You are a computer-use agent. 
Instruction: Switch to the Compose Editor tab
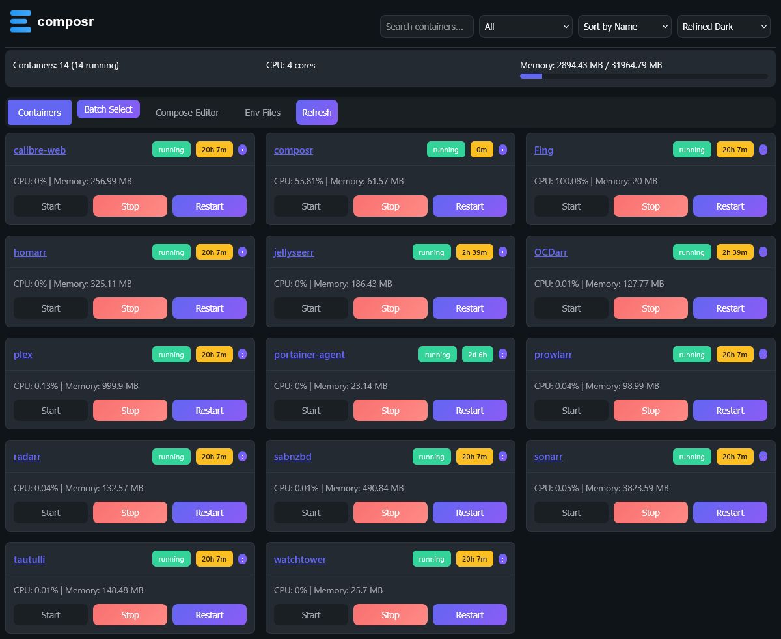(x=187, y=112)
